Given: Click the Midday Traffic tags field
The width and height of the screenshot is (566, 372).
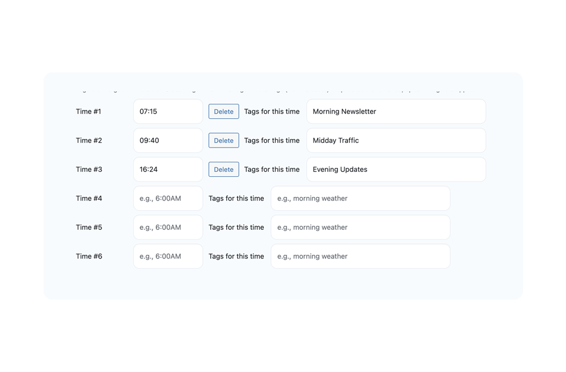Looking at the screenshot, I should [396, 140].
